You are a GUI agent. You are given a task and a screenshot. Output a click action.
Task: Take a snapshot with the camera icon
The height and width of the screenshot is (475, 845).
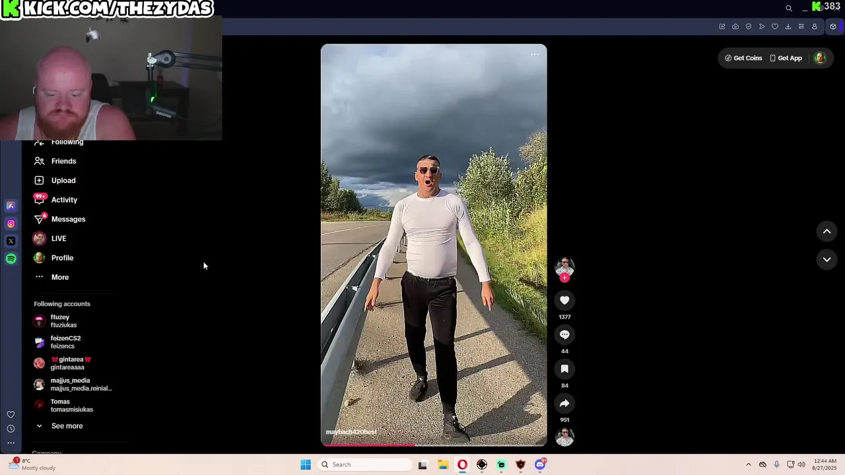pyautogui.click(x=735, y=26)
